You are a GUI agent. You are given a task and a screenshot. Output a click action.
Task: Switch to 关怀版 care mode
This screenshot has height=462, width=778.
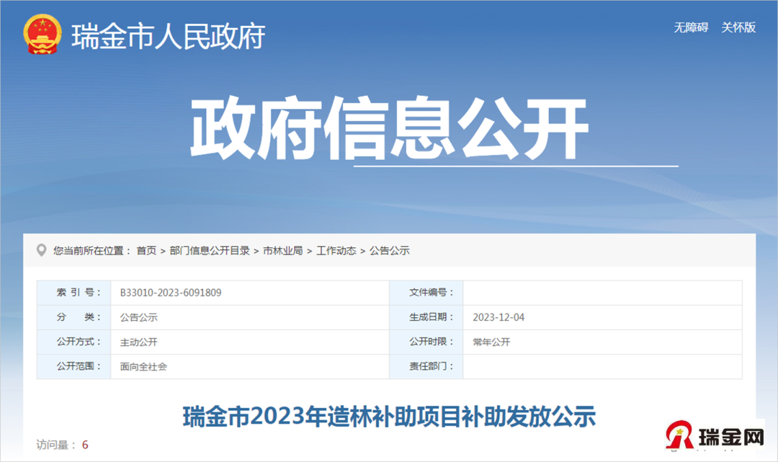point(738,27)
